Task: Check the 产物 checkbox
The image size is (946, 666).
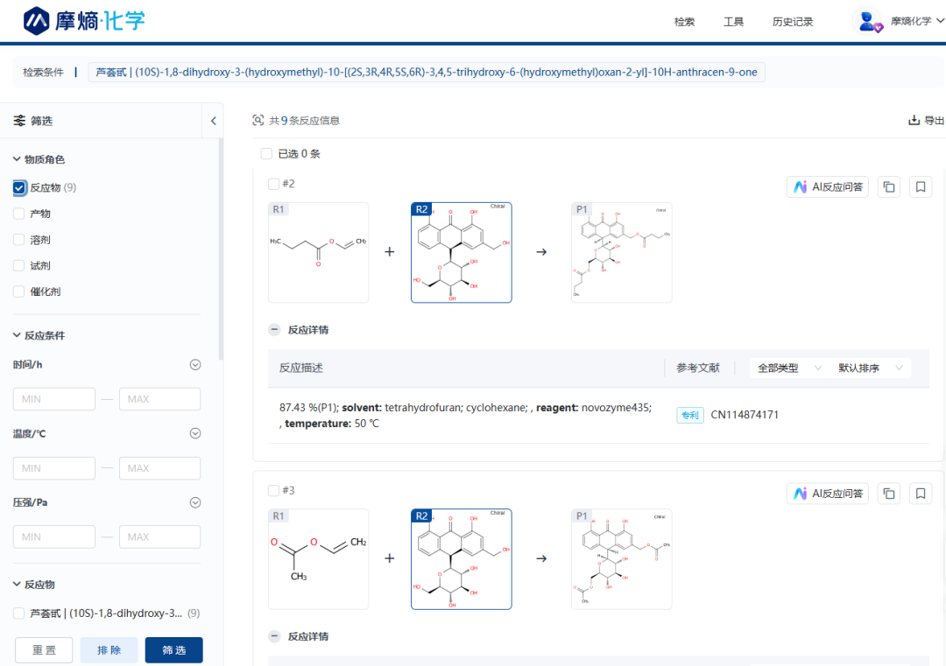Action: pos(19,214)
